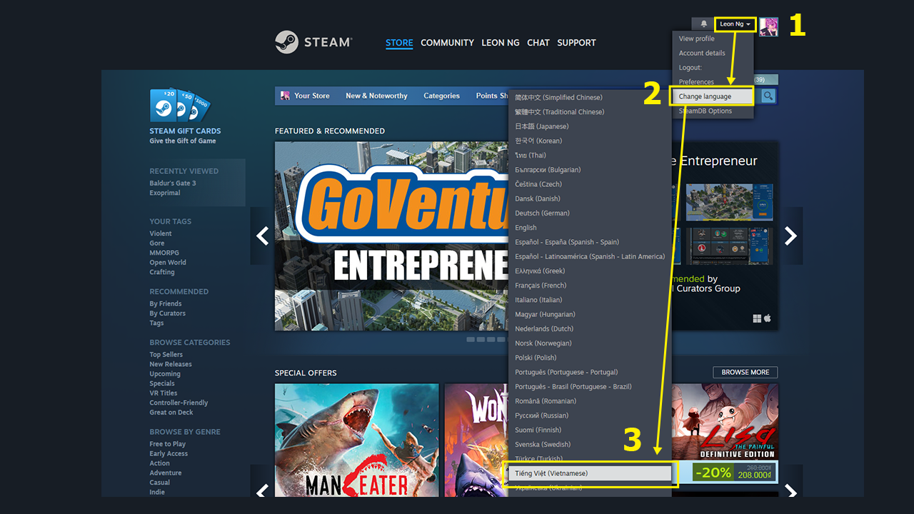
Task: Select Italiano (Italian) language
Action: click(x=590, y=300)
